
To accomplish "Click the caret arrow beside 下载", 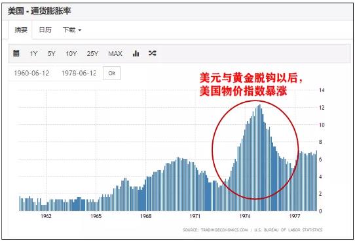I will pyautogui.click(x=80, y=30).
